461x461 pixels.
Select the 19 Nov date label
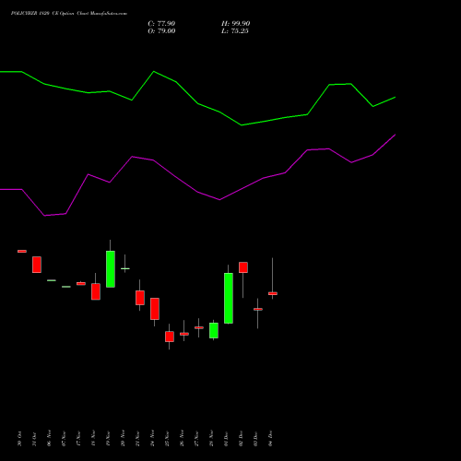(108, 439)
